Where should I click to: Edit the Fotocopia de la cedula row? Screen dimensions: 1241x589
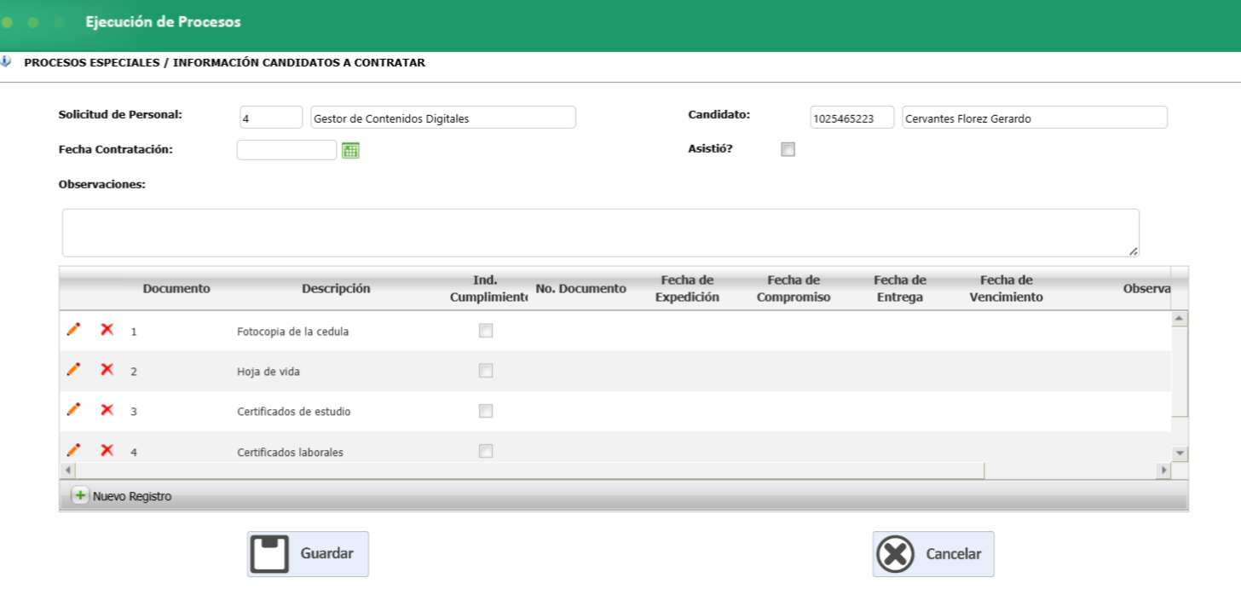coord(73,329)
